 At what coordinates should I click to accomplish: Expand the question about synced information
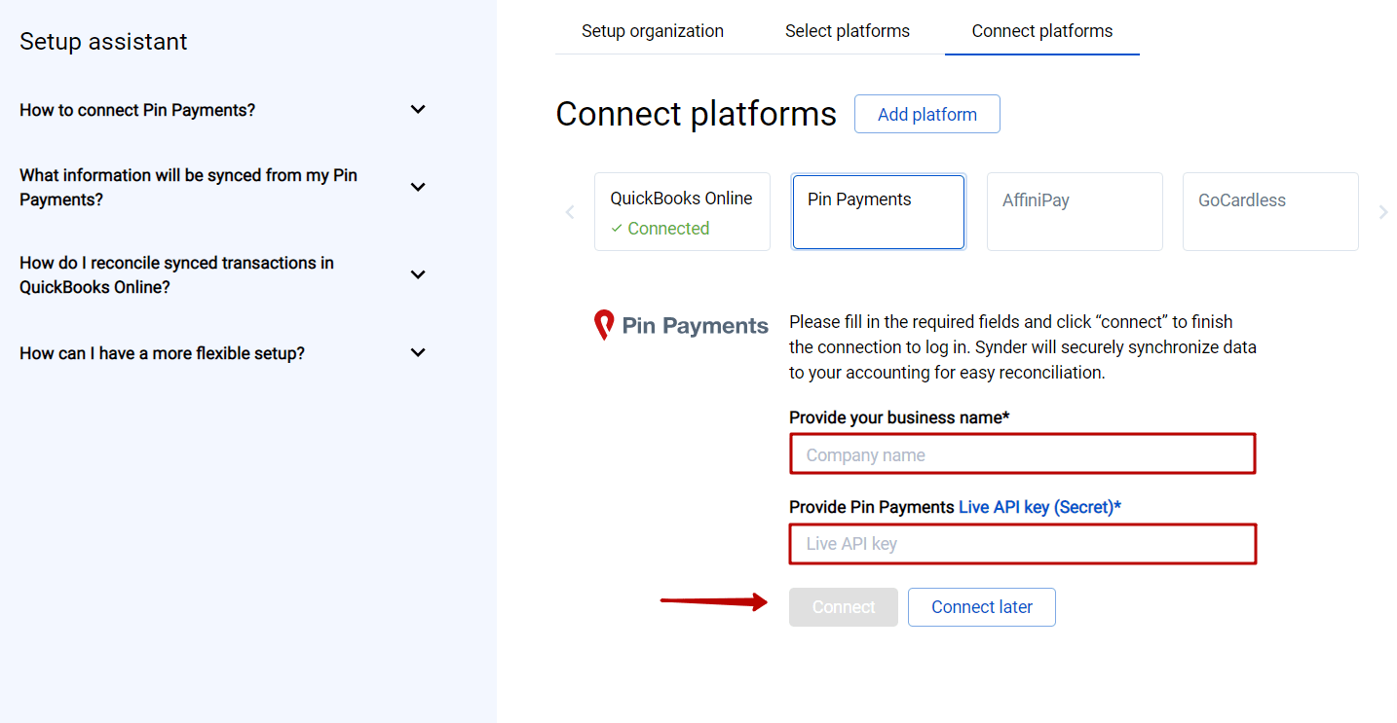tap(417, 187)
